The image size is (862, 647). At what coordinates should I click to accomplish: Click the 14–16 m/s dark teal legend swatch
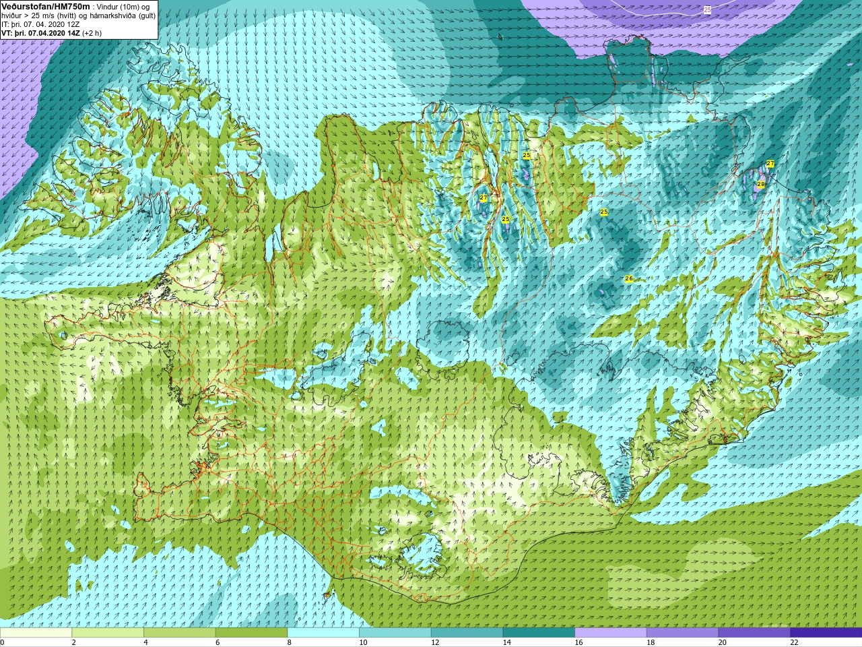(539, 633)
